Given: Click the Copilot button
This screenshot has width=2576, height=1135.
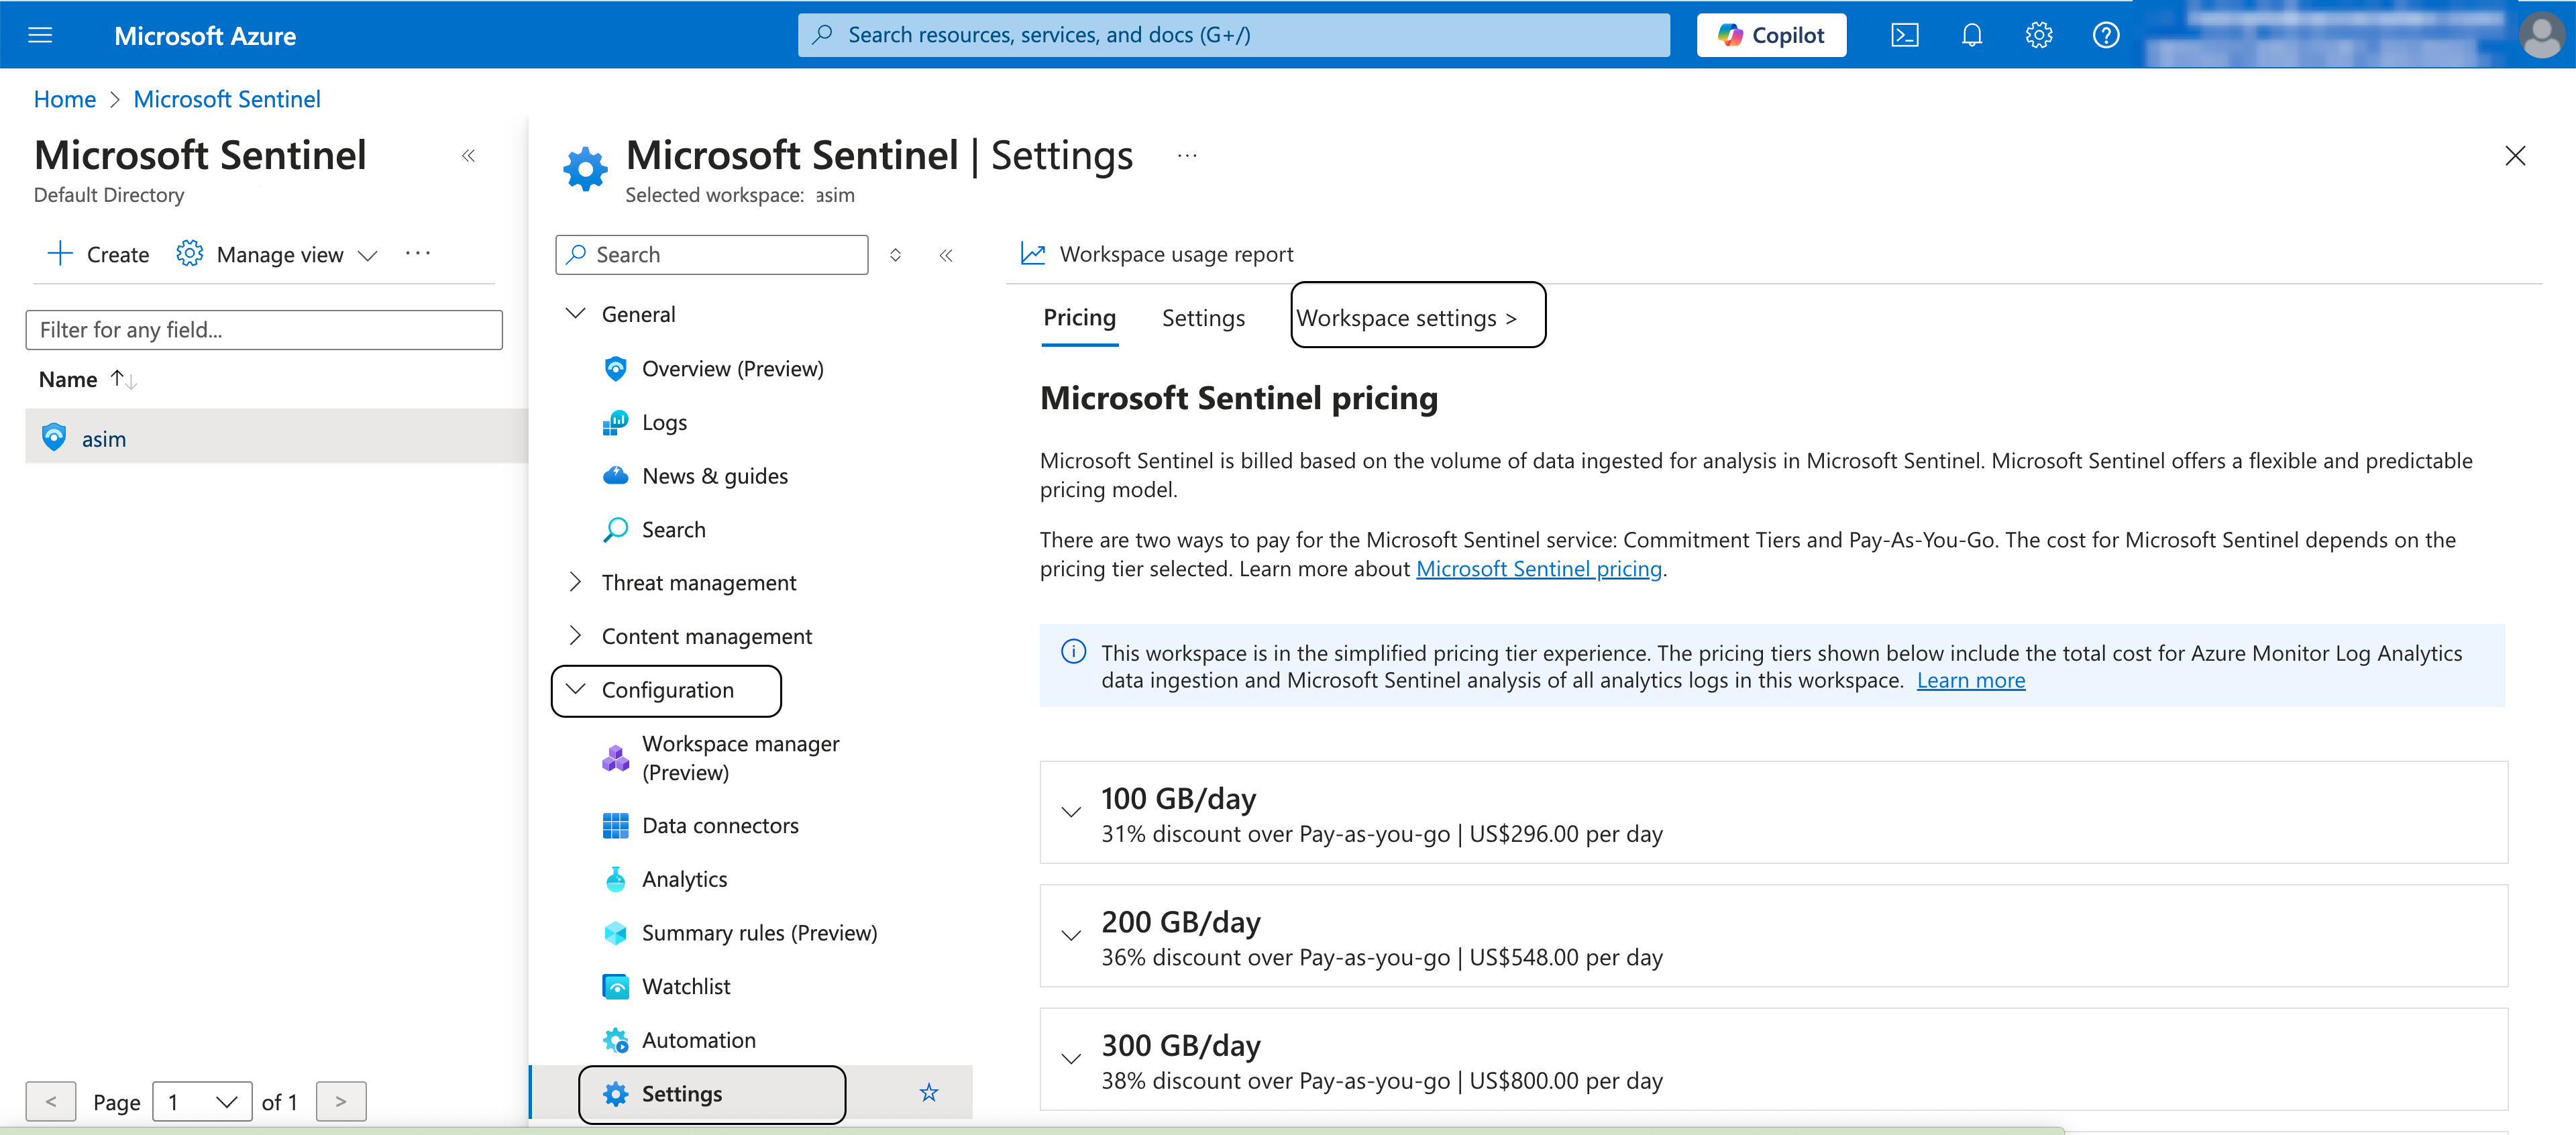Looking at the screenshot, I should point(1771,35).
